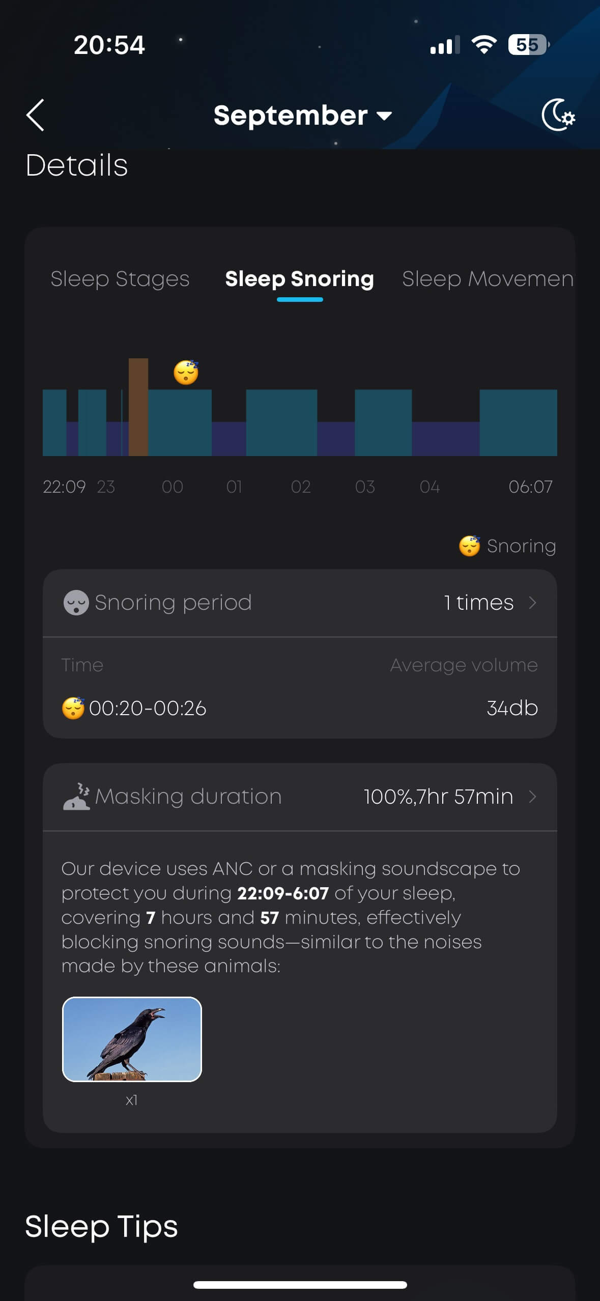Tap the snoring emoji on the chart
Screen dimensions: 600x1301
pos(186,372)
